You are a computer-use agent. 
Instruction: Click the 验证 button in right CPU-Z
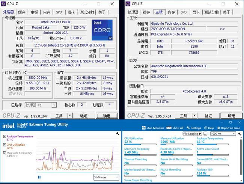point(208,116)
